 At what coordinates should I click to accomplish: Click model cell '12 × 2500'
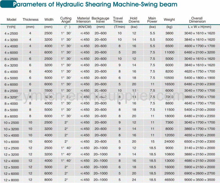[11, 148]
